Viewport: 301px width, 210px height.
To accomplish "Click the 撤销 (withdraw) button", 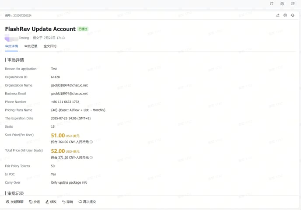I will (67, 202).
